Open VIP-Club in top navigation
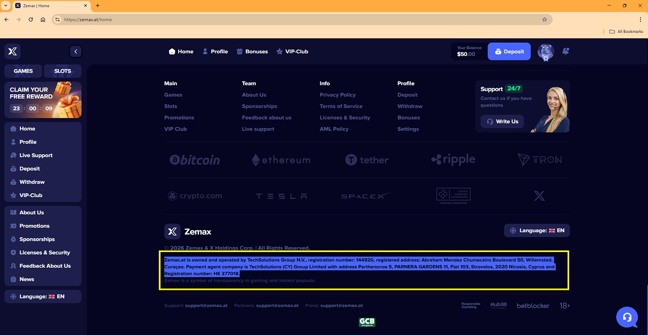648x335 pixels. [292, 52]
